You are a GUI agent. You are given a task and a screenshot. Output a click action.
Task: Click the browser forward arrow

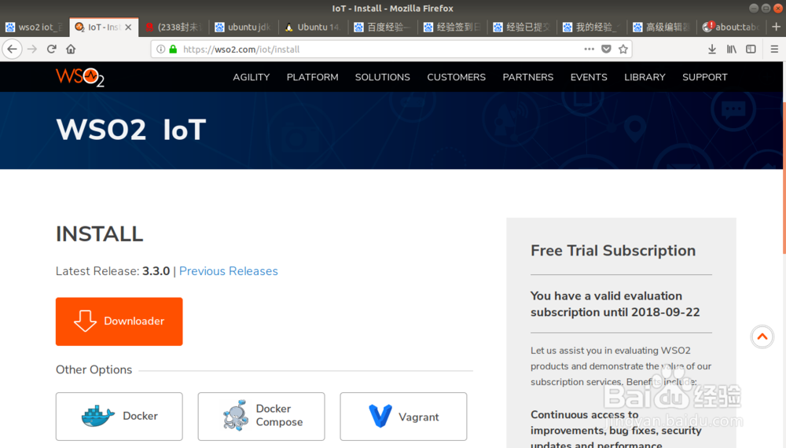[x=32, y=49]
